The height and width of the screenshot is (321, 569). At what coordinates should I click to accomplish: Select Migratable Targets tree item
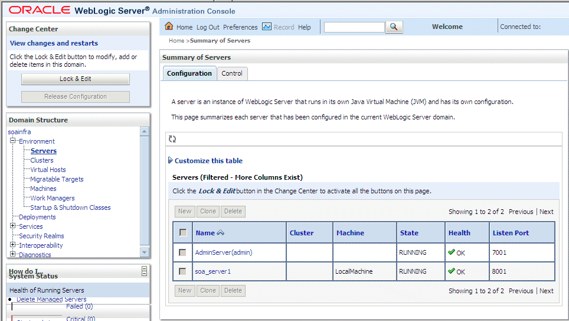(x=57, y=179)
